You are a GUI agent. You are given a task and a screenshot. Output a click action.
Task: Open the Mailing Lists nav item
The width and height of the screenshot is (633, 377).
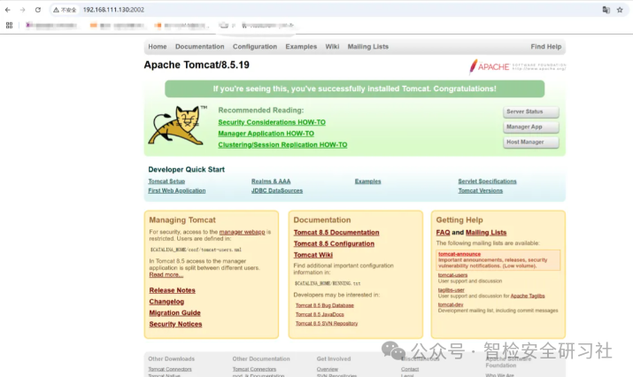click(x=368, y=47)
